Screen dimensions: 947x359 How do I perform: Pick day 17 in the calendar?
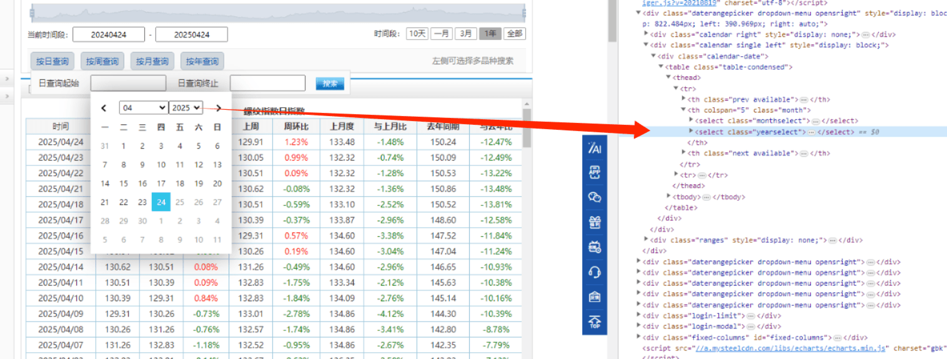(161, 184)
